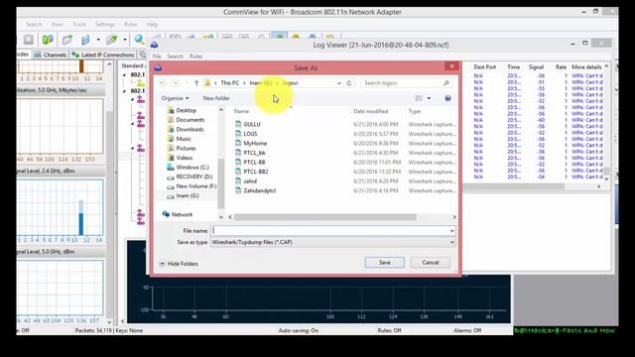Click the stop capture icon in CommView toolbar
This screenshot has width=635, height=357.
tap(29, 40)
